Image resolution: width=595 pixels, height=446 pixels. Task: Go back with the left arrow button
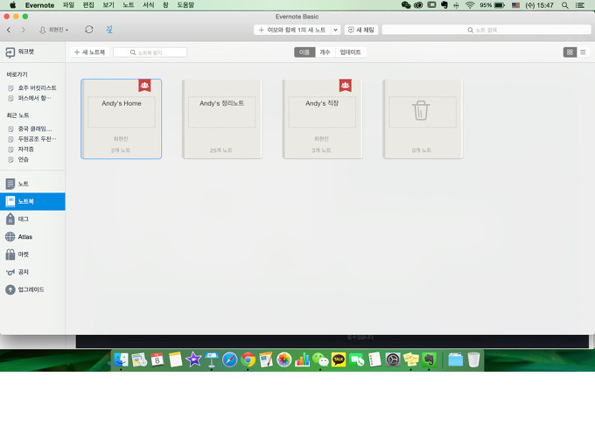point(9,30)
